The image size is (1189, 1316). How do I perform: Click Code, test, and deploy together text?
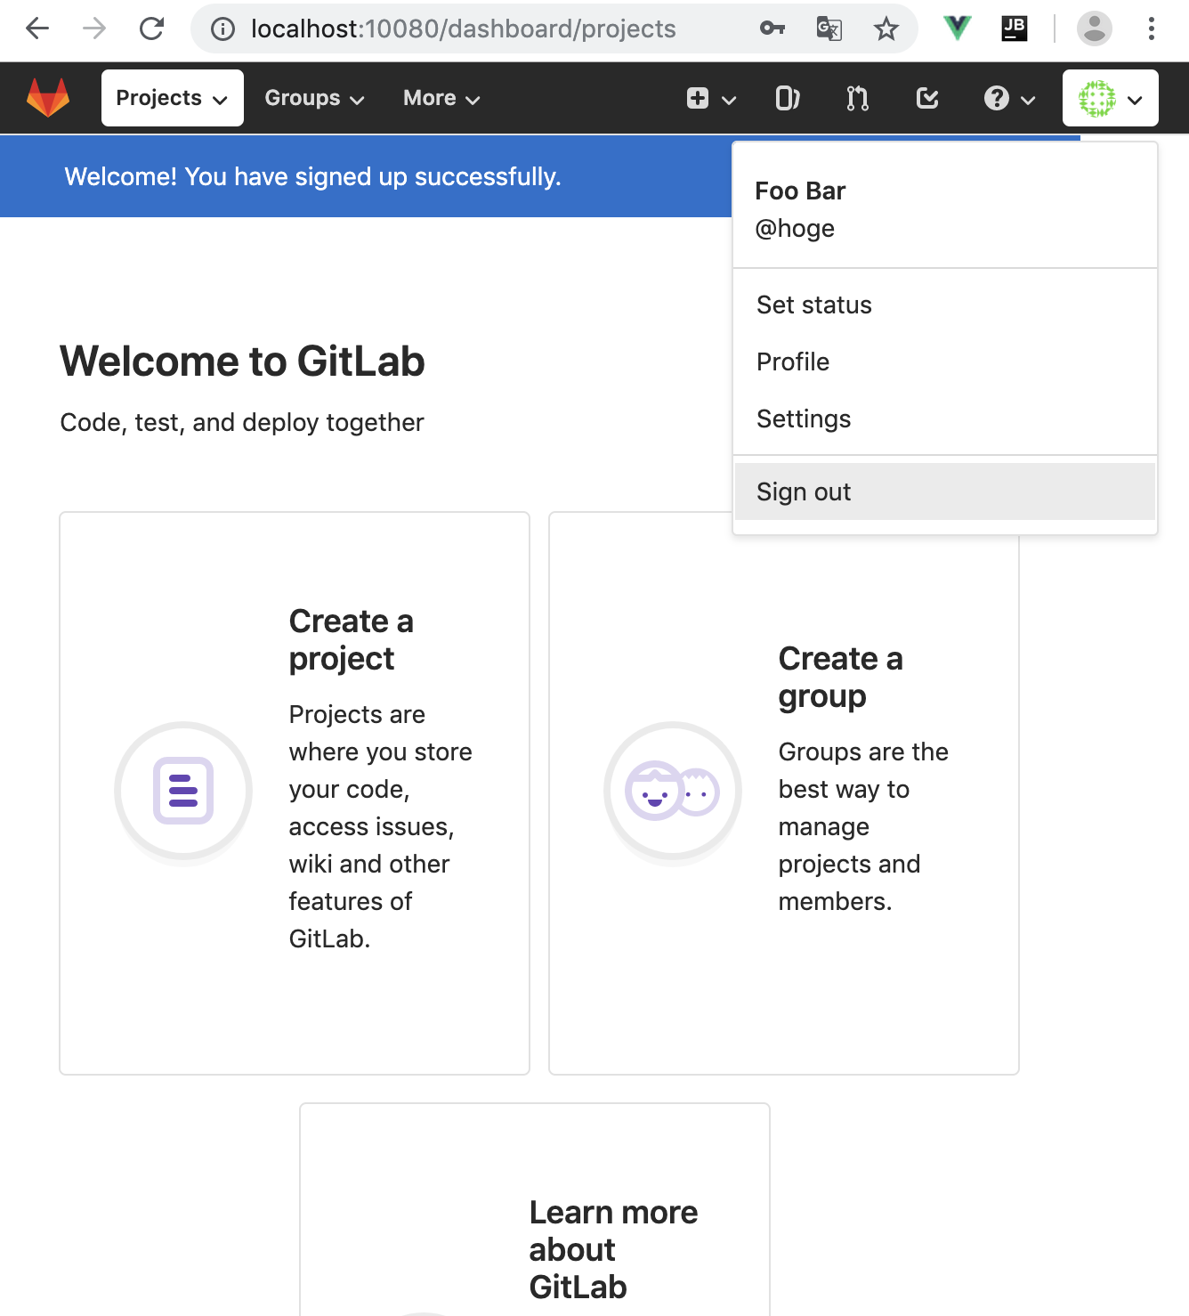[x=242, y=422]
